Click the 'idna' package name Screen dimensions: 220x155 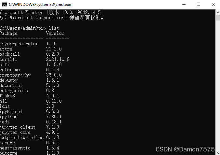pyautogui.click(x=5, y=106)
